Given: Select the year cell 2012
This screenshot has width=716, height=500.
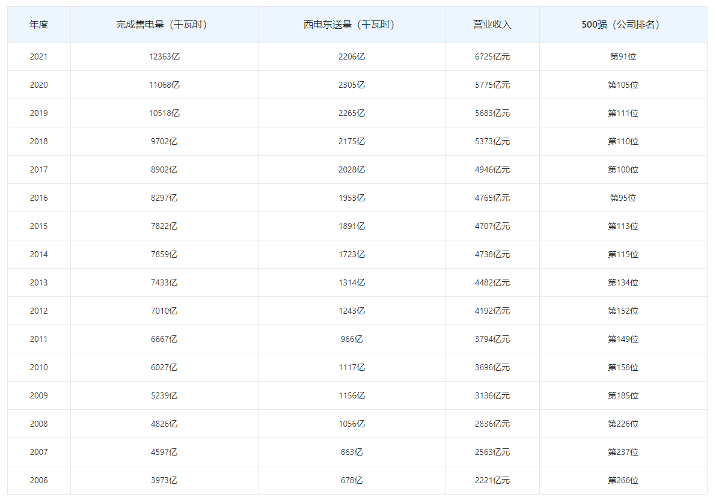Looking at the screenshot, I should point(39,311).
